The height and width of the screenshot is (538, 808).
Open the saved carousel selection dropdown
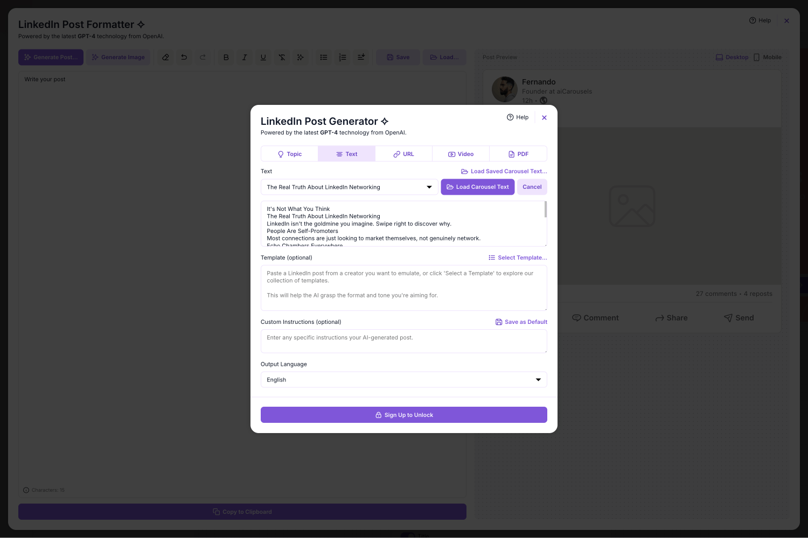[x=349, y=187]
